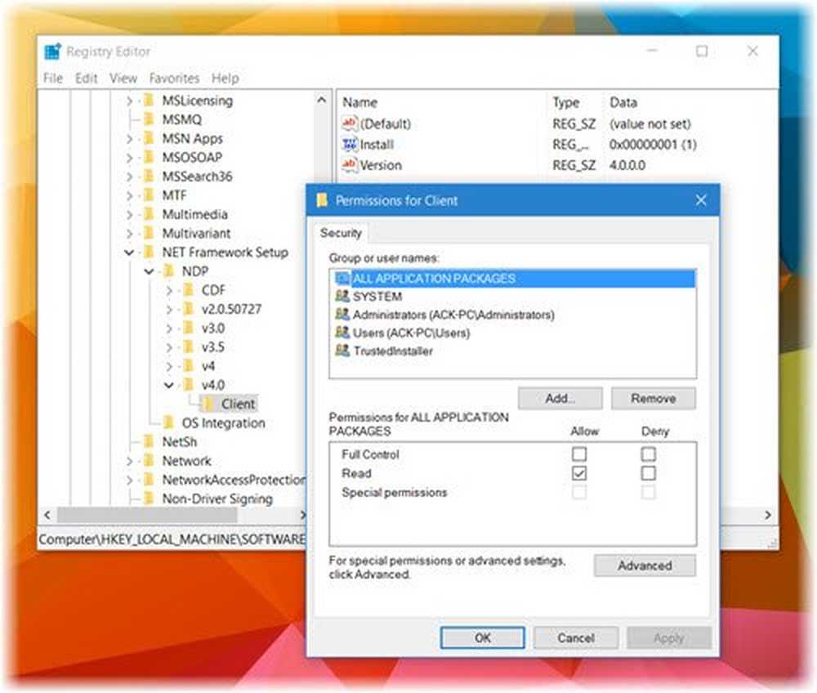
Task: Click the OS Integration folder icon
Action: (169, 423)
